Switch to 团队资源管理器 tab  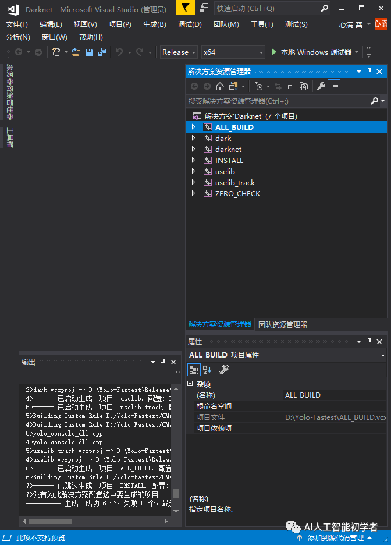tap(283, 324)
